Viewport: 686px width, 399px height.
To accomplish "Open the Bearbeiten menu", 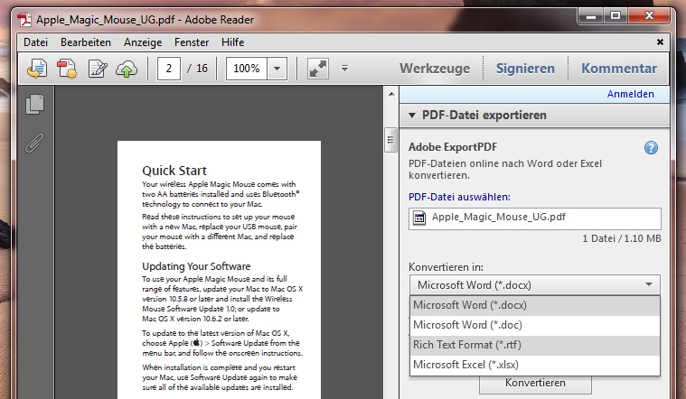I will tap(86, 42).
